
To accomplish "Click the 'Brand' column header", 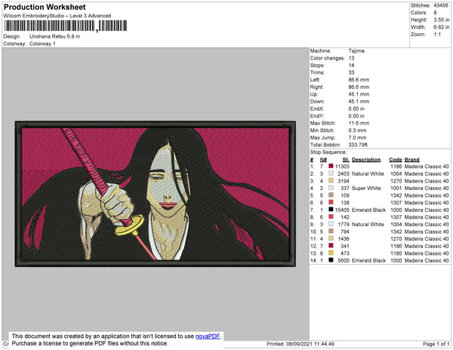I will coord(411,160).
